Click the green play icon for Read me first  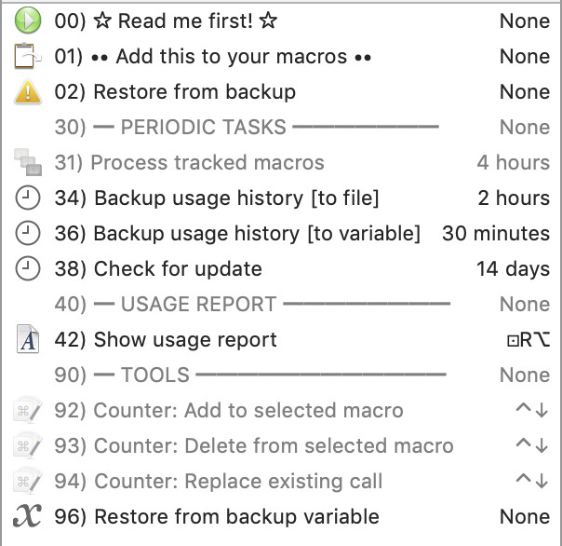point(28,20)
